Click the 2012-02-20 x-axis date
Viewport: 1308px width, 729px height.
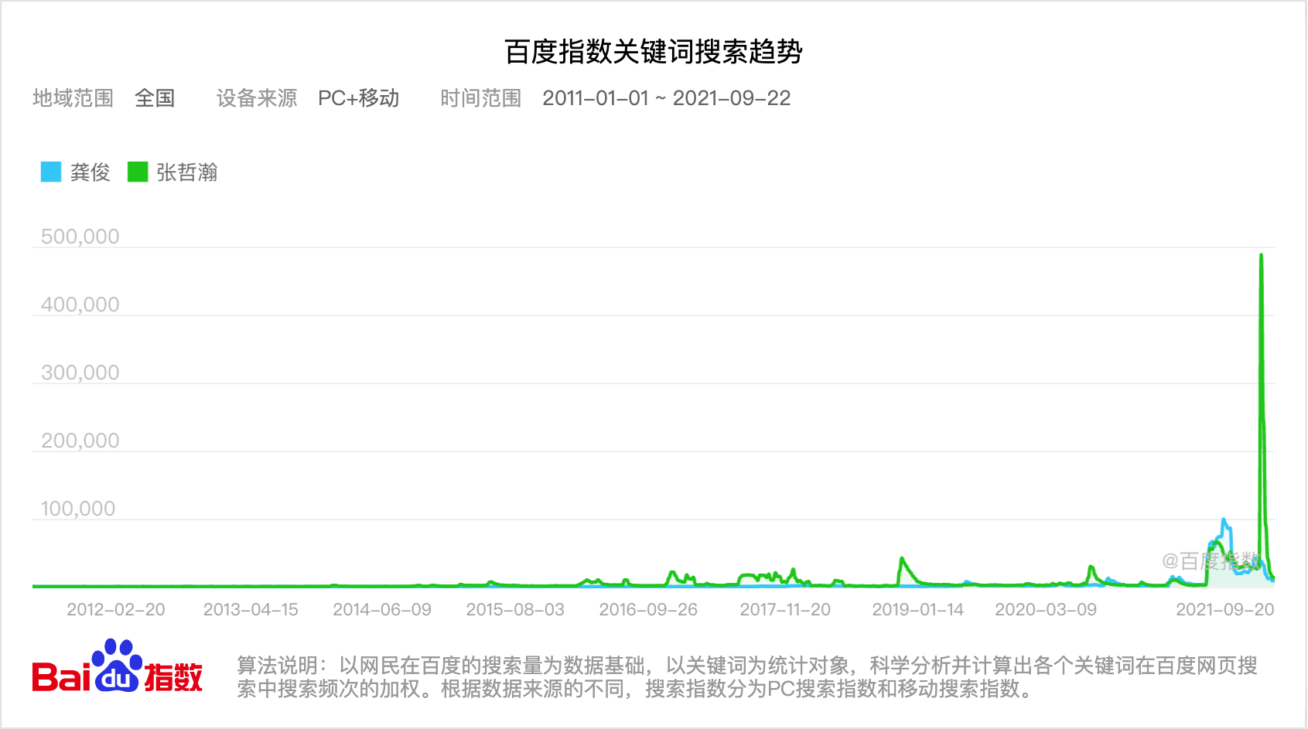116,609
